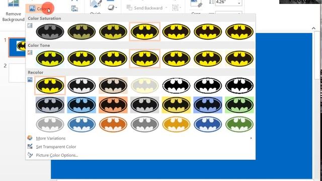
Task: Click the More Variations color wheel icon
Action: pos(30,138)
